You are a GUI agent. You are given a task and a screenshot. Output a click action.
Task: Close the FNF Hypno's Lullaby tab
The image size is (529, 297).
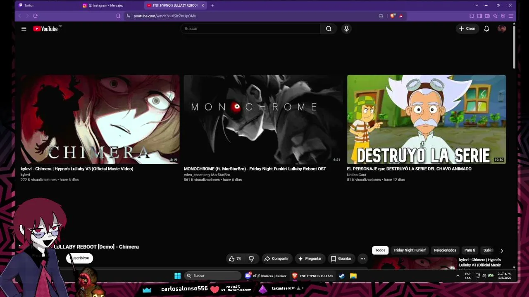203,5
